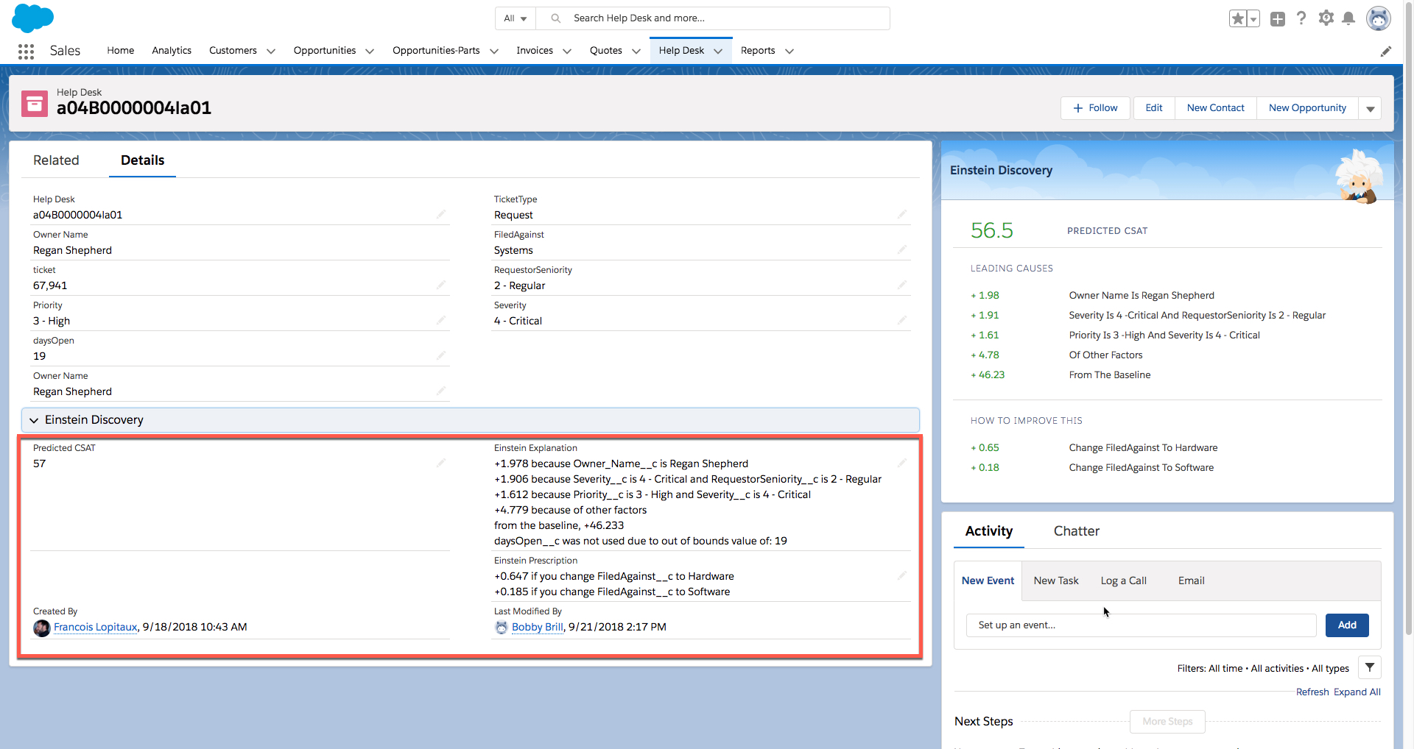Click the New Opportunity button
The image size is (1414, 749).
coord(1307,108)
